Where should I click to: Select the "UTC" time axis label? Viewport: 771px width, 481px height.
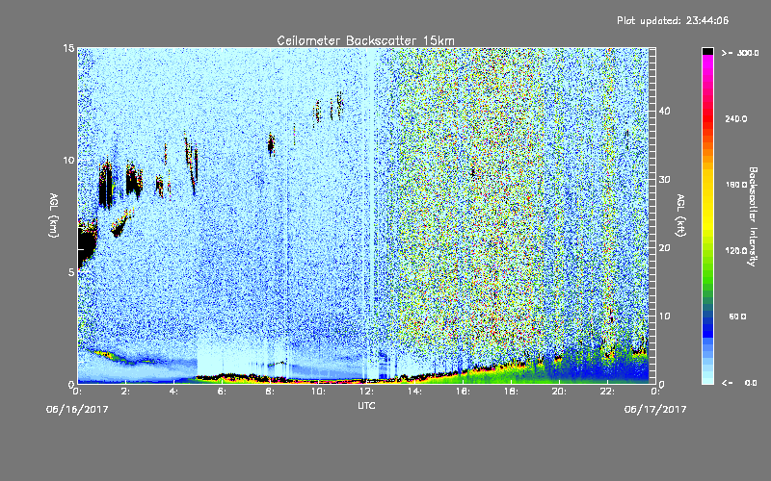tap(366, 405)
